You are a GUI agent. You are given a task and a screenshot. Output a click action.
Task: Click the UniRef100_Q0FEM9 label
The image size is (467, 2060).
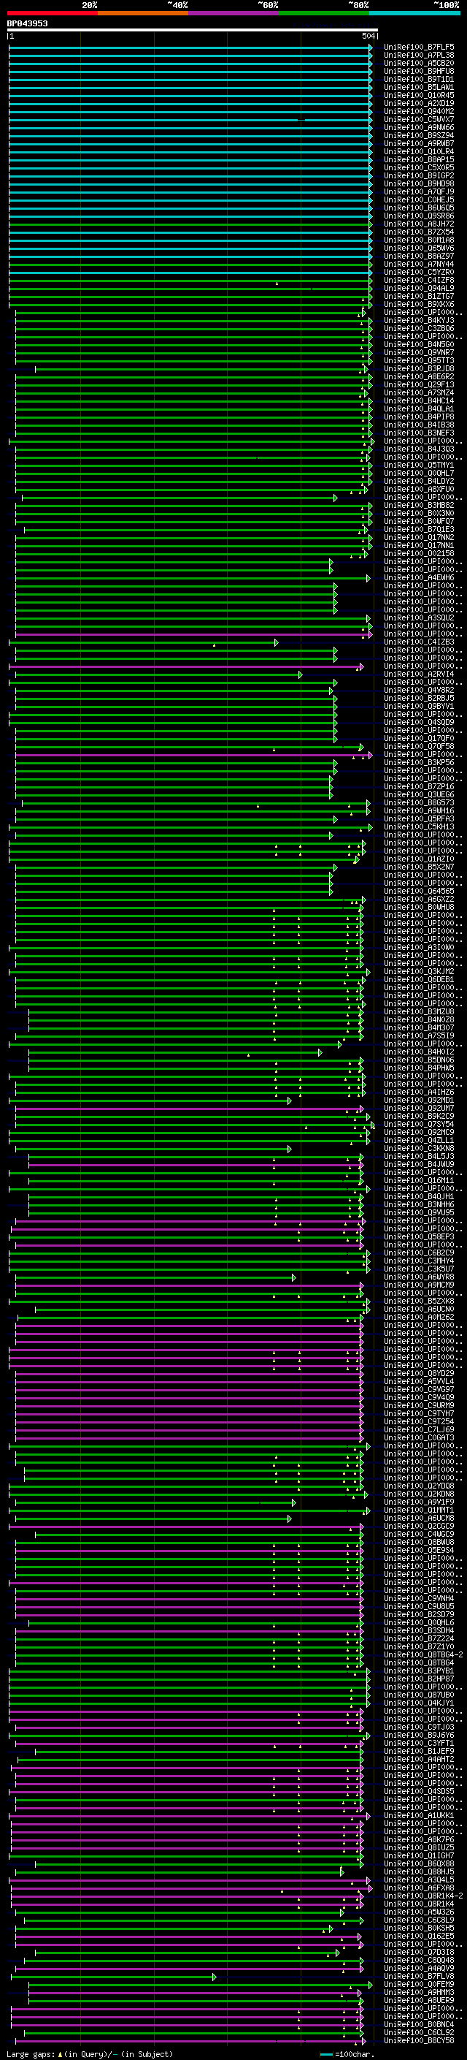click(419, 1984)
